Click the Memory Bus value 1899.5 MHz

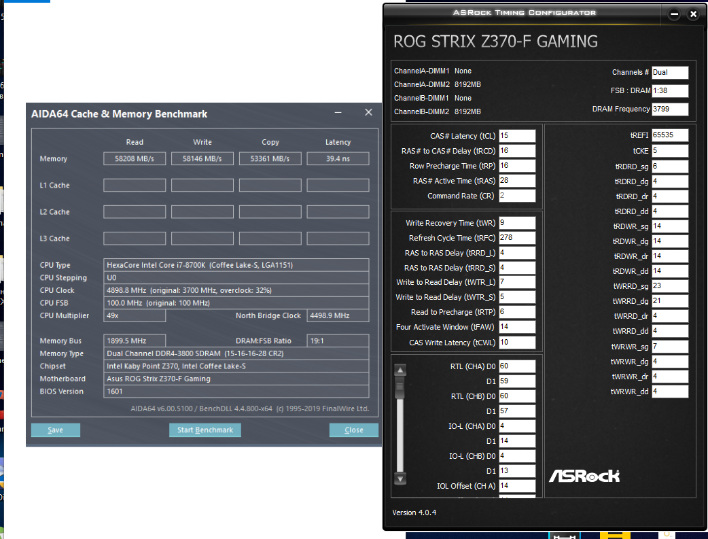pos(135,341)
